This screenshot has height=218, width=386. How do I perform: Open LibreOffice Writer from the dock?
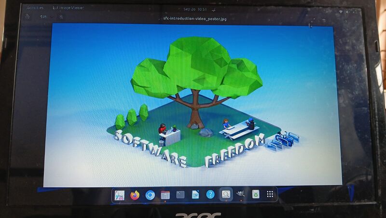[x=195, y=195]
